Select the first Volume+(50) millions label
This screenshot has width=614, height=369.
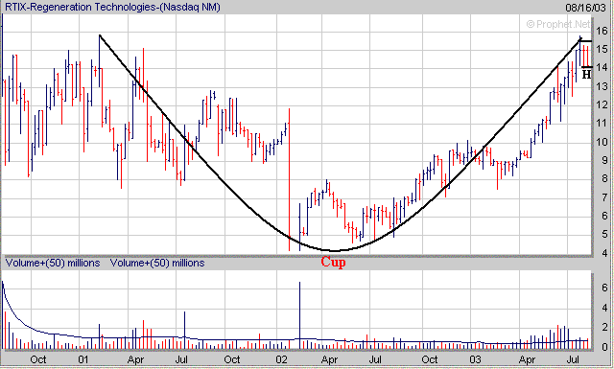point(53,263)
